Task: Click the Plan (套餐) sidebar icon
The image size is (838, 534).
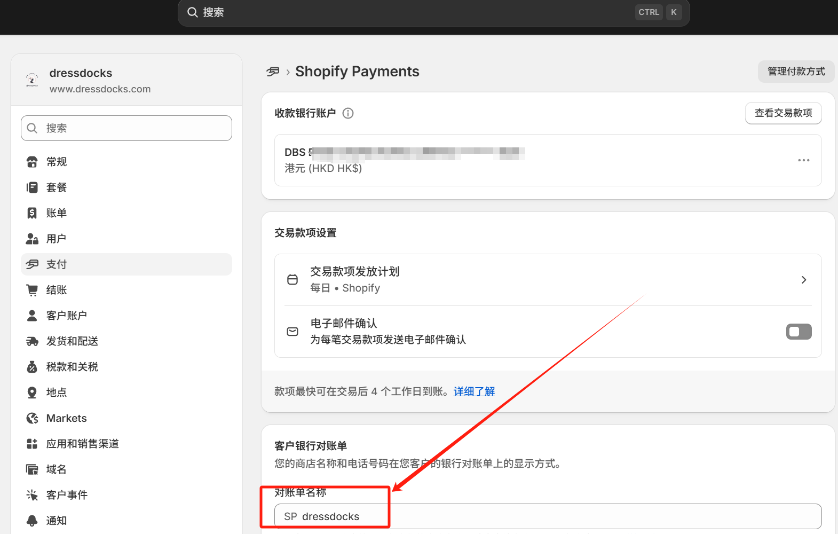Action: click(32, 187)
